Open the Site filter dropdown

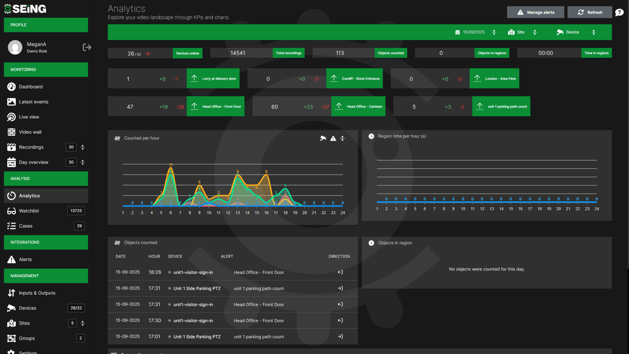point(535,32)
